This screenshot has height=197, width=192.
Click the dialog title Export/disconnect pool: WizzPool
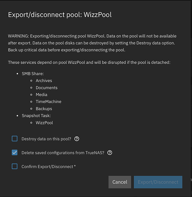pyautogui.click(x=60, y=15)
